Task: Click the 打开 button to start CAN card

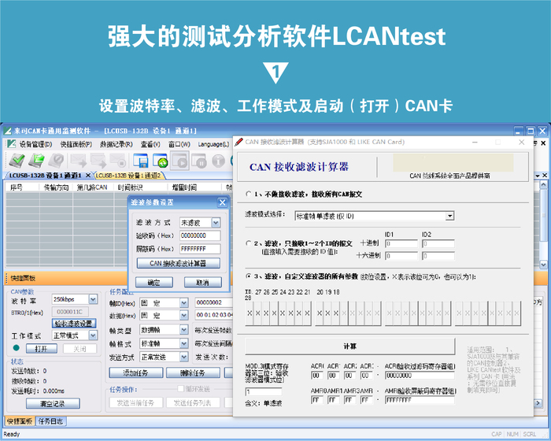Action: click(x=41, y=349)
